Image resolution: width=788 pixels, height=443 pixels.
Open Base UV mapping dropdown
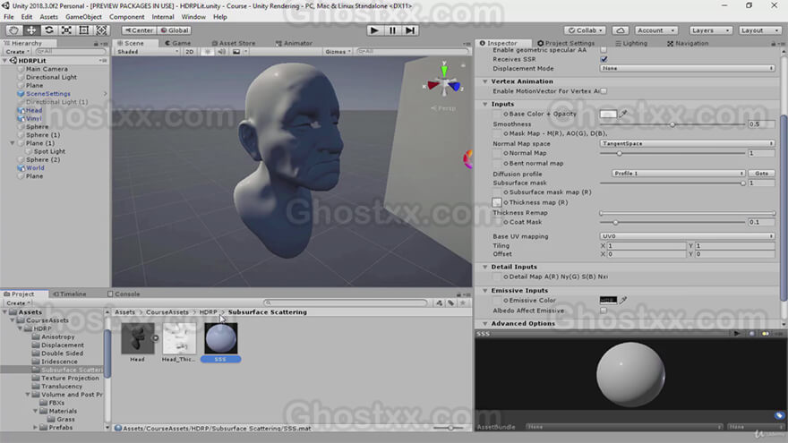point(687,236)
